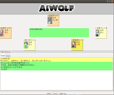The width and height of the screenshot is (114, 95).
Task: Click player 2's 村人 role label
Action: pos(102,32)
